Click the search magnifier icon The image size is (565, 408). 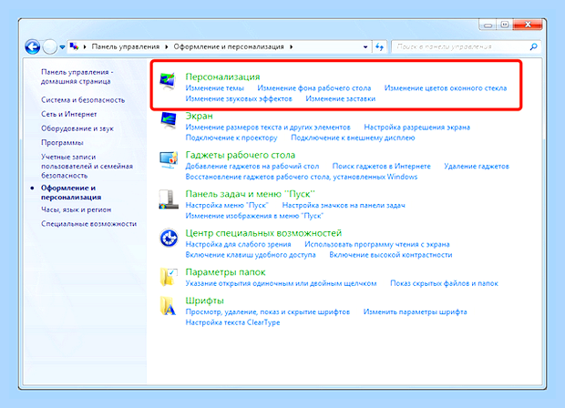pos(533,46)
